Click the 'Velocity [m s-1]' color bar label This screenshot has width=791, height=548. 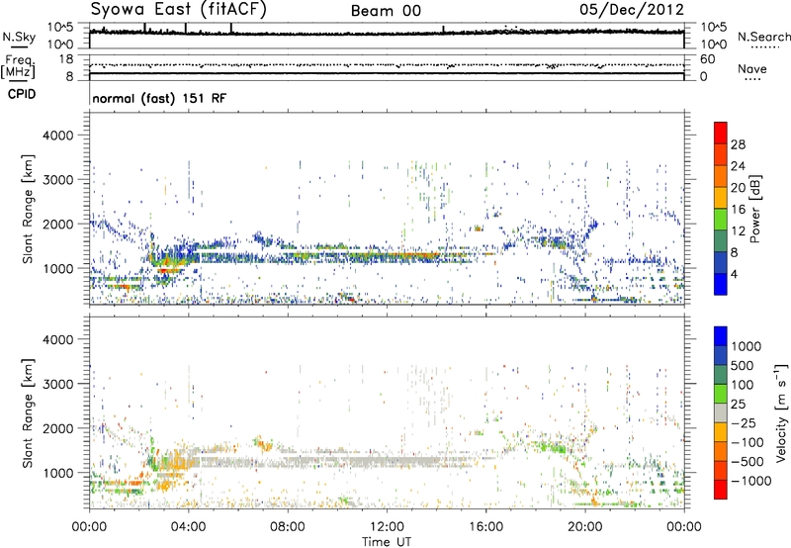click(x=781, y=412)
